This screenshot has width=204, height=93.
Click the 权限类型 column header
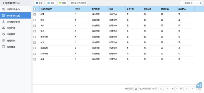(x=100, y=9)
